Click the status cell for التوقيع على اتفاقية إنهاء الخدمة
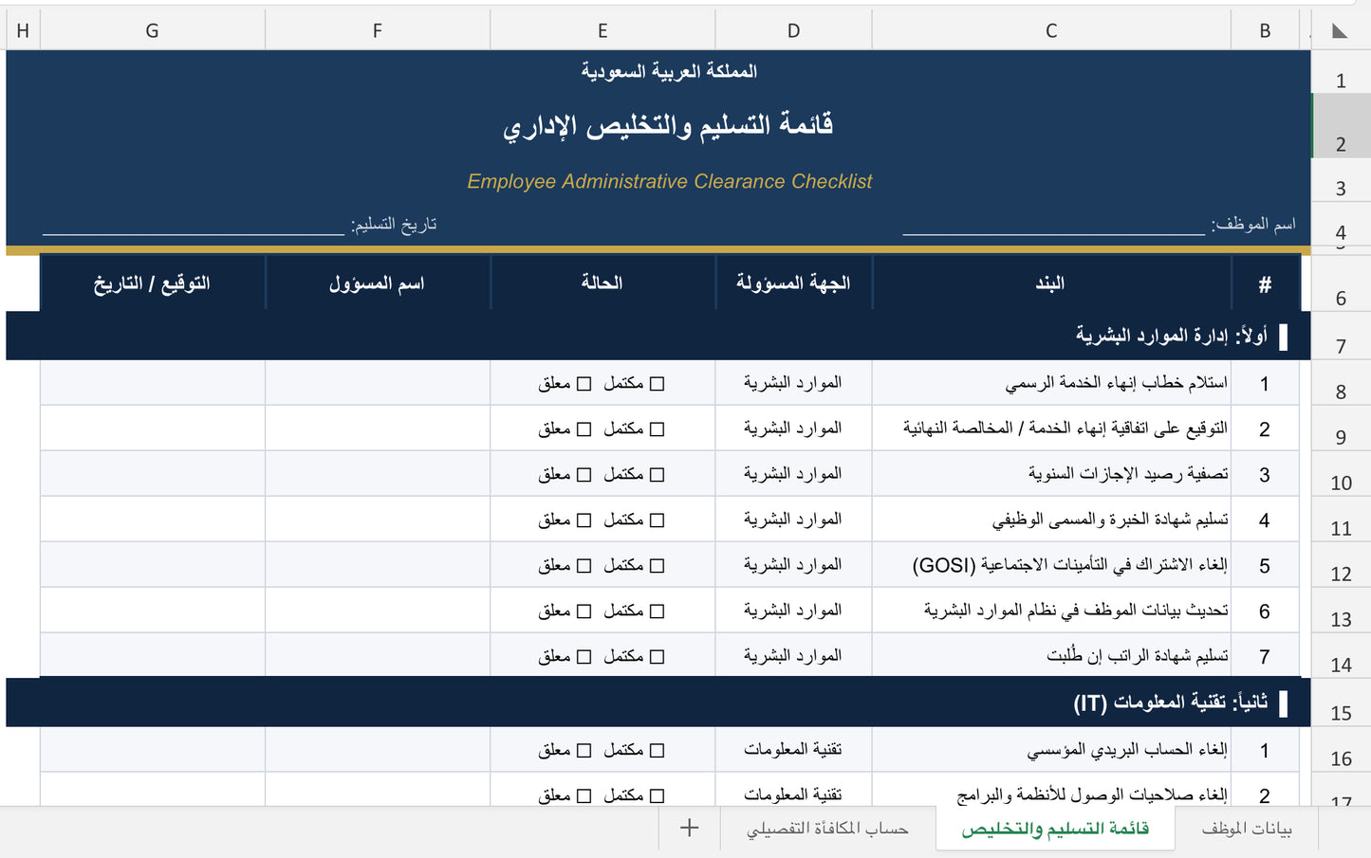 602,429
